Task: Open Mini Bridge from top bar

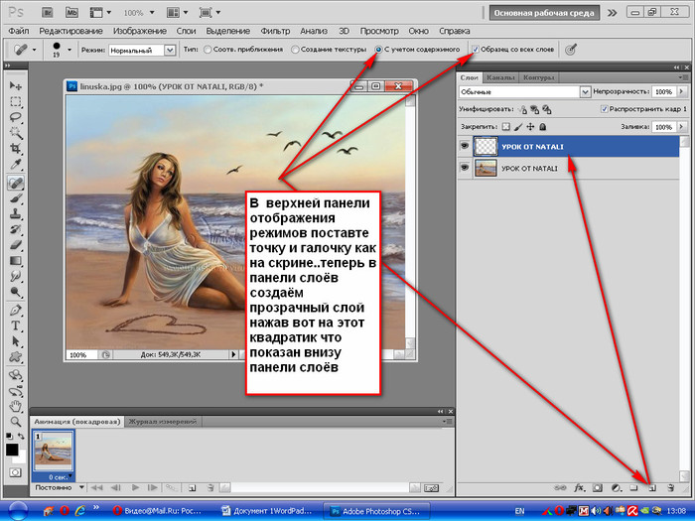Action: (x=71, y=12)
